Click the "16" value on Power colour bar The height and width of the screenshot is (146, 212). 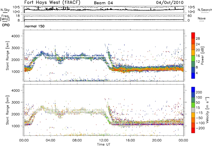[198, 56]
